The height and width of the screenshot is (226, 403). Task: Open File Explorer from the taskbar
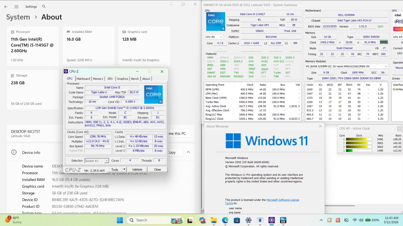(x=214, y=220)
